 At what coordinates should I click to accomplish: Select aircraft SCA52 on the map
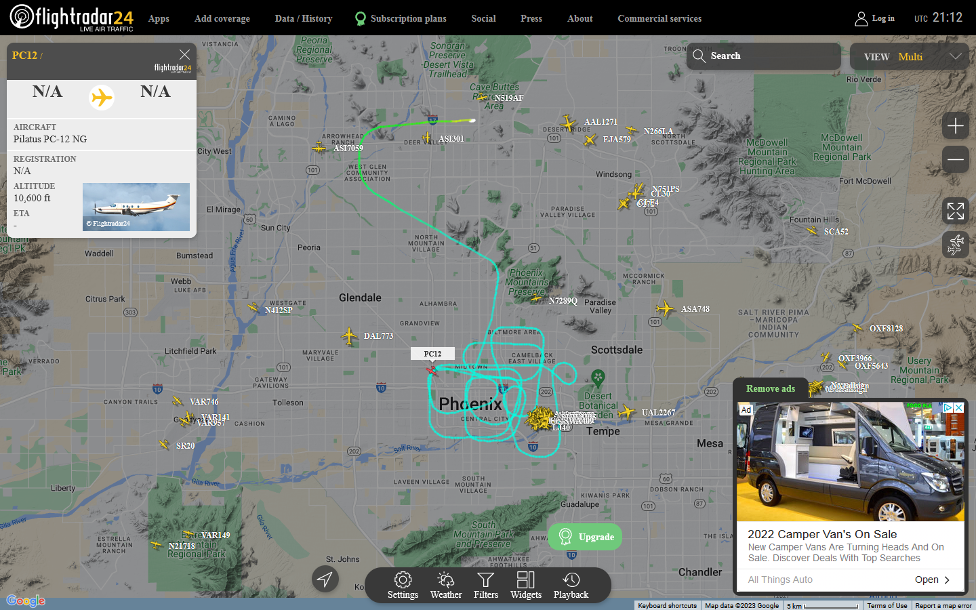point(812,230)
